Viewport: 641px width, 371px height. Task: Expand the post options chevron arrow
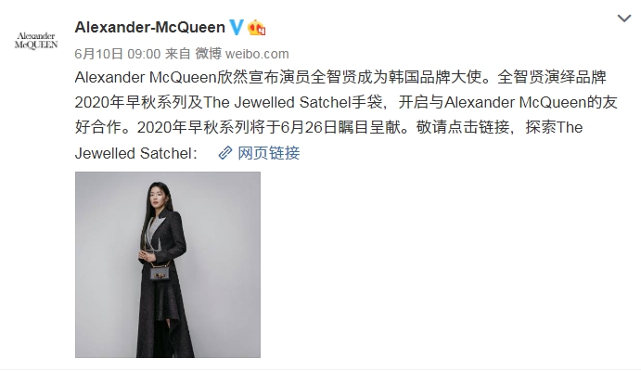coord(623,19)
